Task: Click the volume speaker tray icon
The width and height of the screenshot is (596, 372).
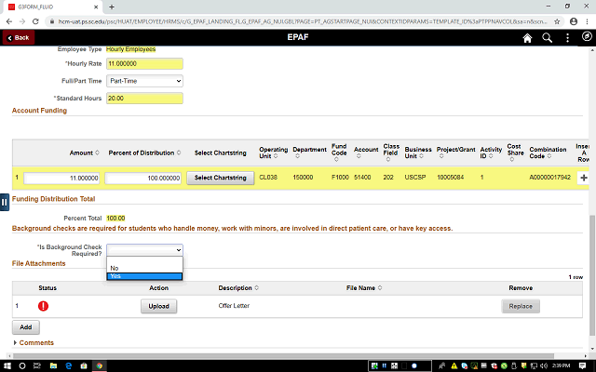Action: click(544, 365)
